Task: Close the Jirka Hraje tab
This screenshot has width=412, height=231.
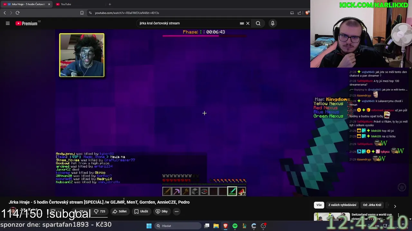Action: pos(49,4)
